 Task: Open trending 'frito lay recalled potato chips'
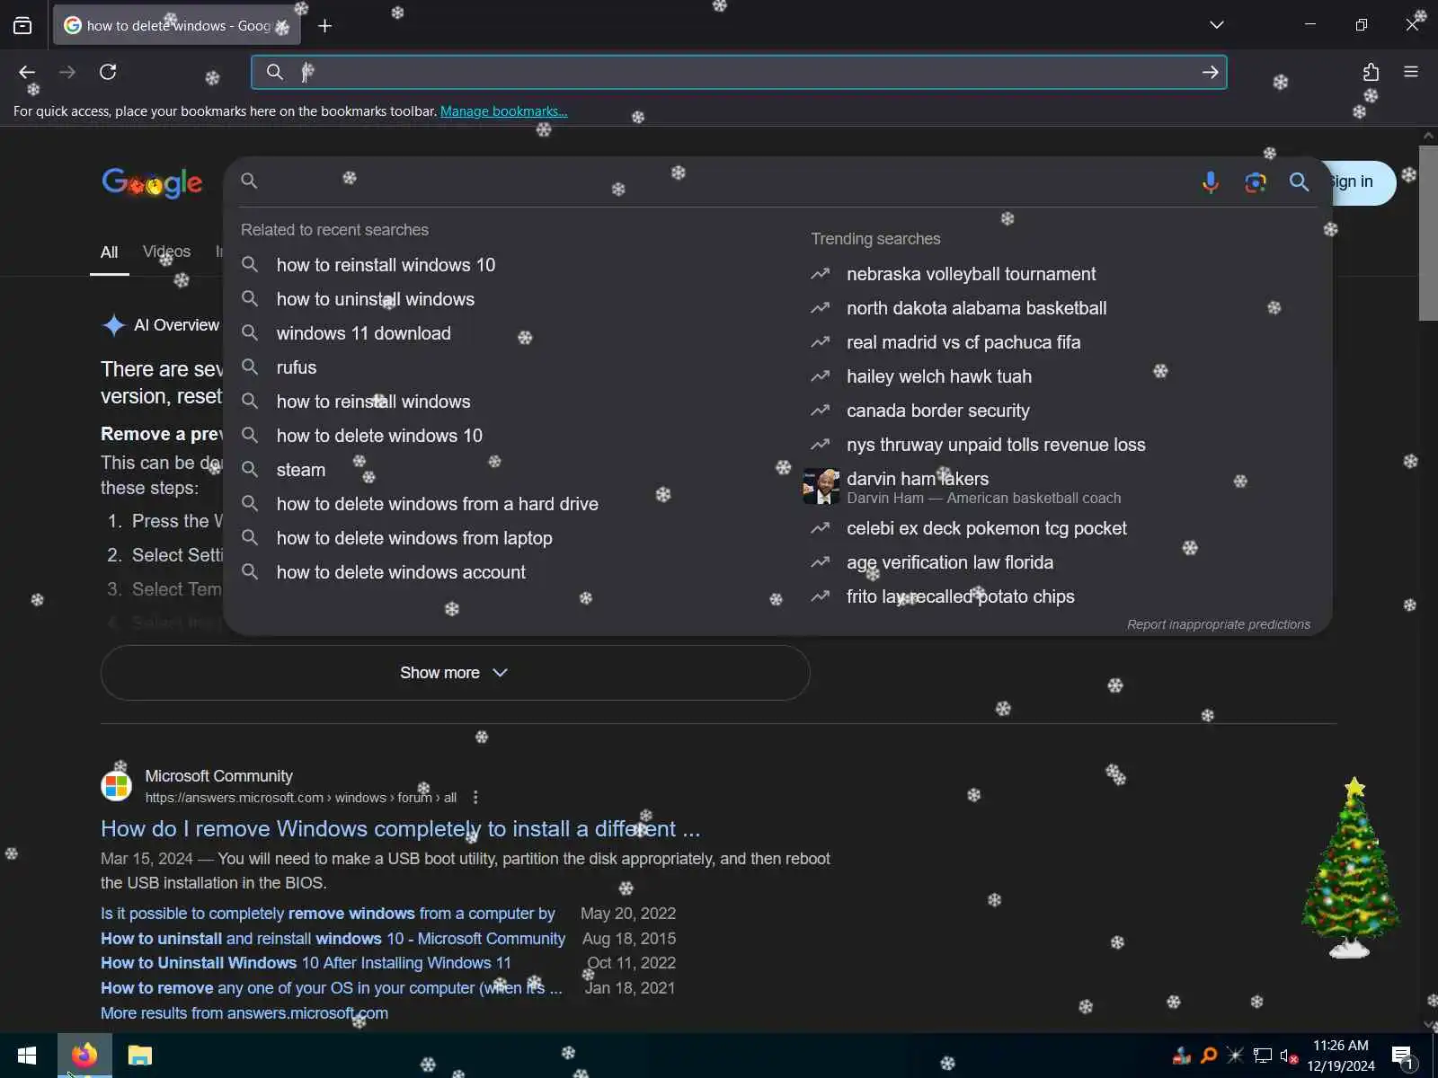click(961, 596)
